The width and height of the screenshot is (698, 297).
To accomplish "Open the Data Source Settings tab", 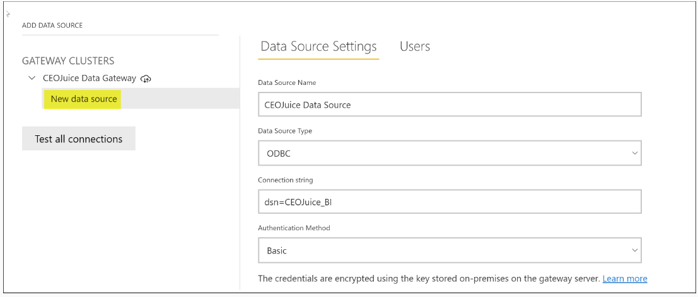I will (x=318, y=47).
